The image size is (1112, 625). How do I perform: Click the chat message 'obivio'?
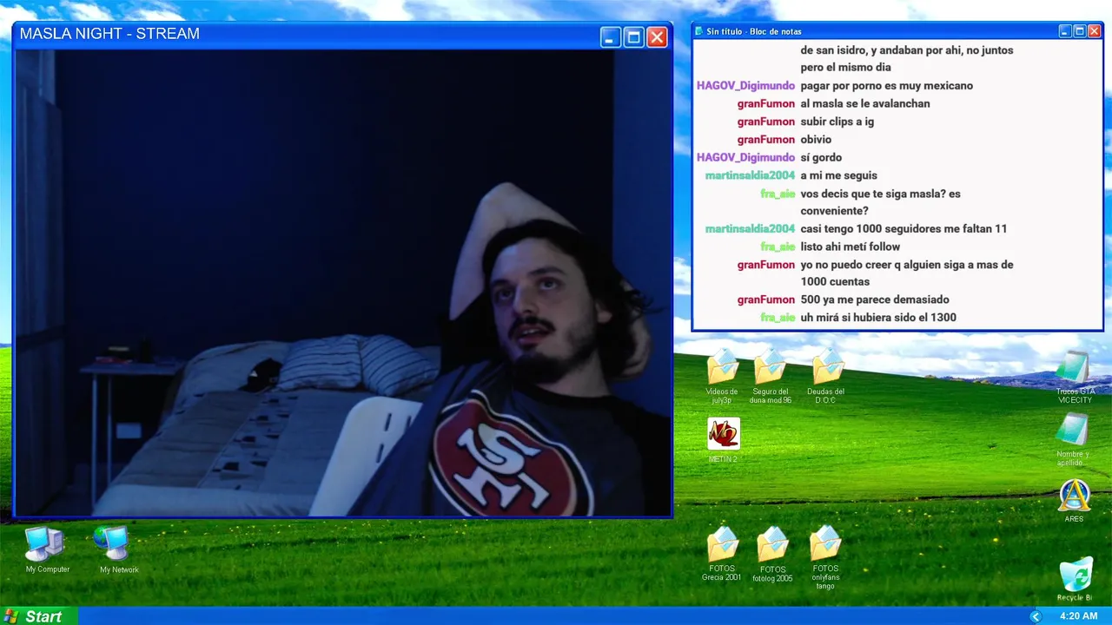(816, 140)
